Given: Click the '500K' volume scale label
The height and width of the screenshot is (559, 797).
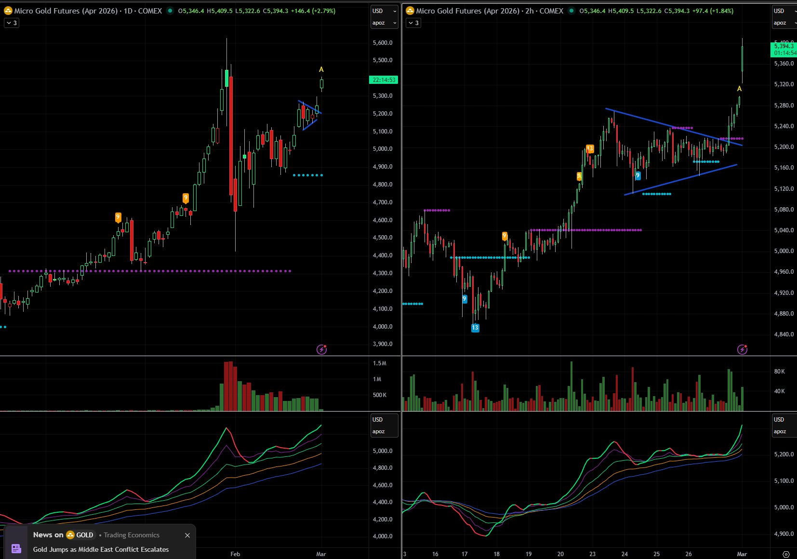Looking at the screenshot, I should pos(380,395).
